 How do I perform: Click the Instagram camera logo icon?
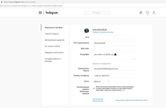point(40,13)
